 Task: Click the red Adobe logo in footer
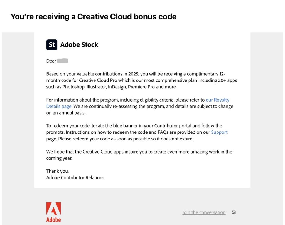click(x=53, y=209)
